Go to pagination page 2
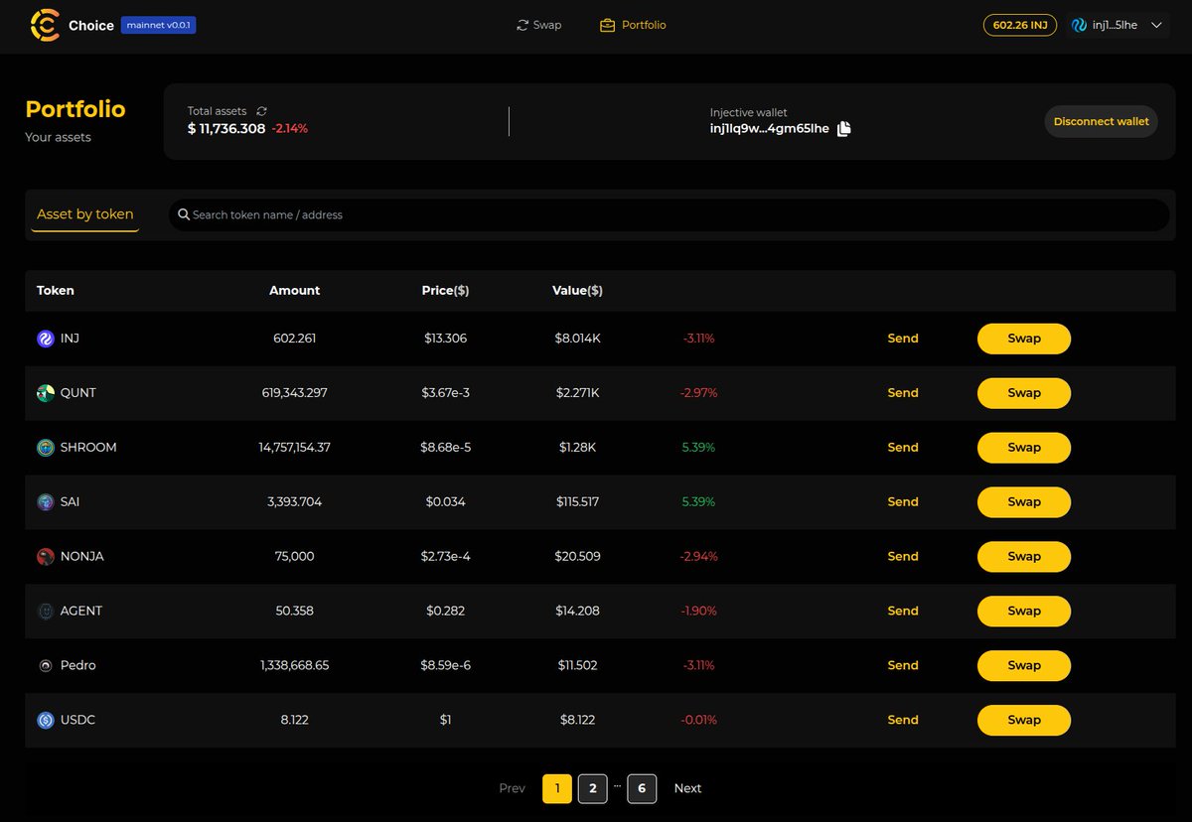This screenshot has width=1192, height=822. 592,789
